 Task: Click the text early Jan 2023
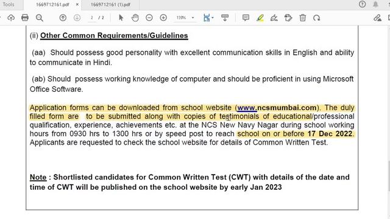(x=256, y=187)
